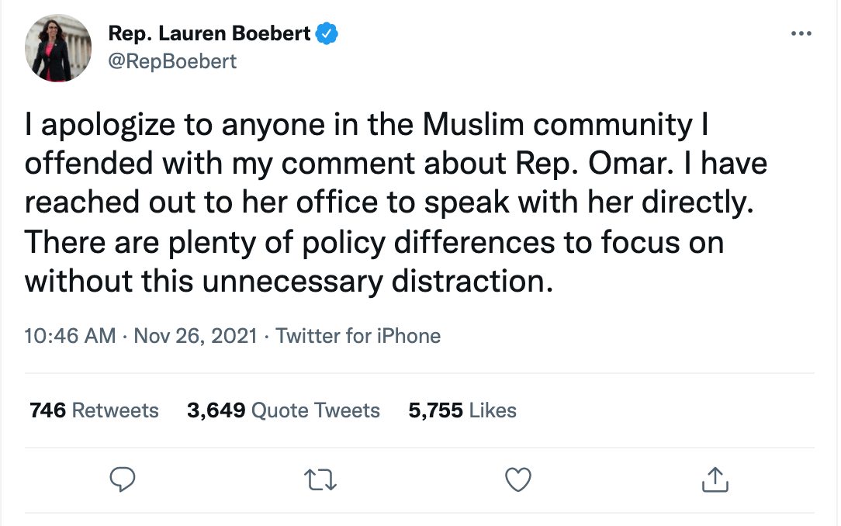Screen dimensions: 841x526
Task: Click the Rep. Lauren Boebert display name
Action: (x=209, y=33)
